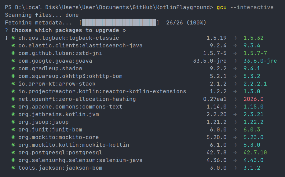This screenshot has height=177, width=285.
Task: Click the green 1.5.32 target version
Action: click(253, 38)
